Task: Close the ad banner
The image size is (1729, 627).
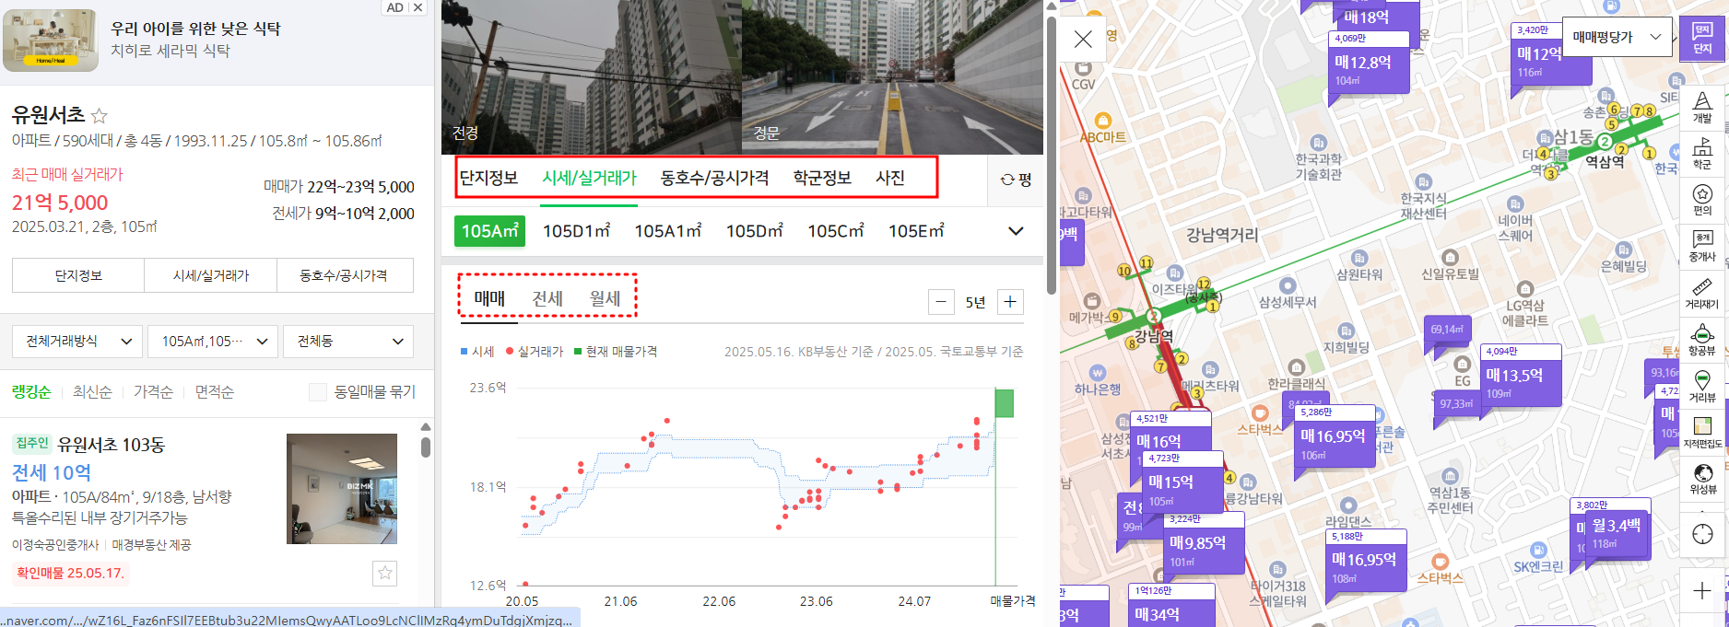Action: (x=418, y=7)
